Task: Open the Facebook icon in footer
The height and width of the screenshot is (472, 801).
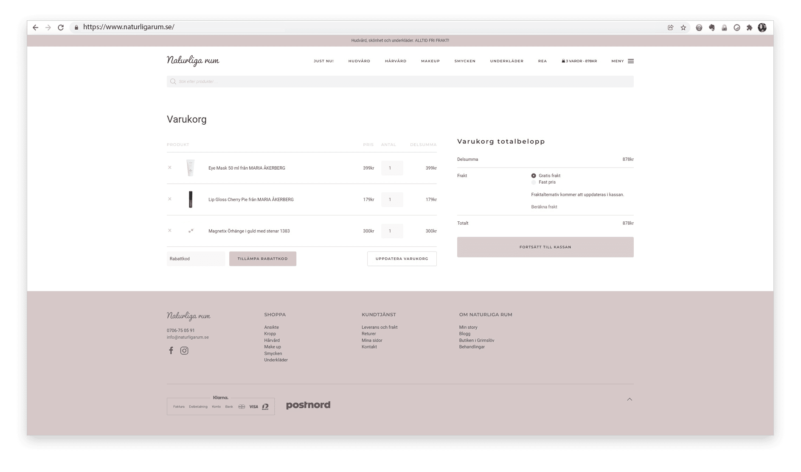Action: [x=171, y=350]
